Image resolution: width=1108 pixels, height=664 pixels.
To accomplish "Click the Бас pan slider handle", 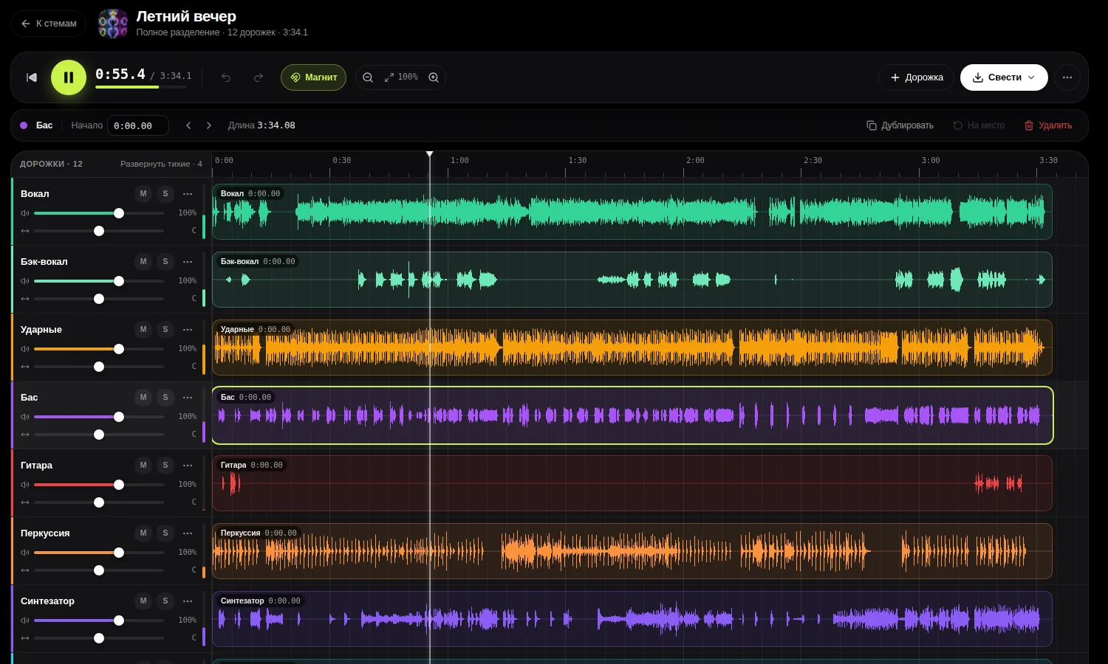I will click(99, 435).
